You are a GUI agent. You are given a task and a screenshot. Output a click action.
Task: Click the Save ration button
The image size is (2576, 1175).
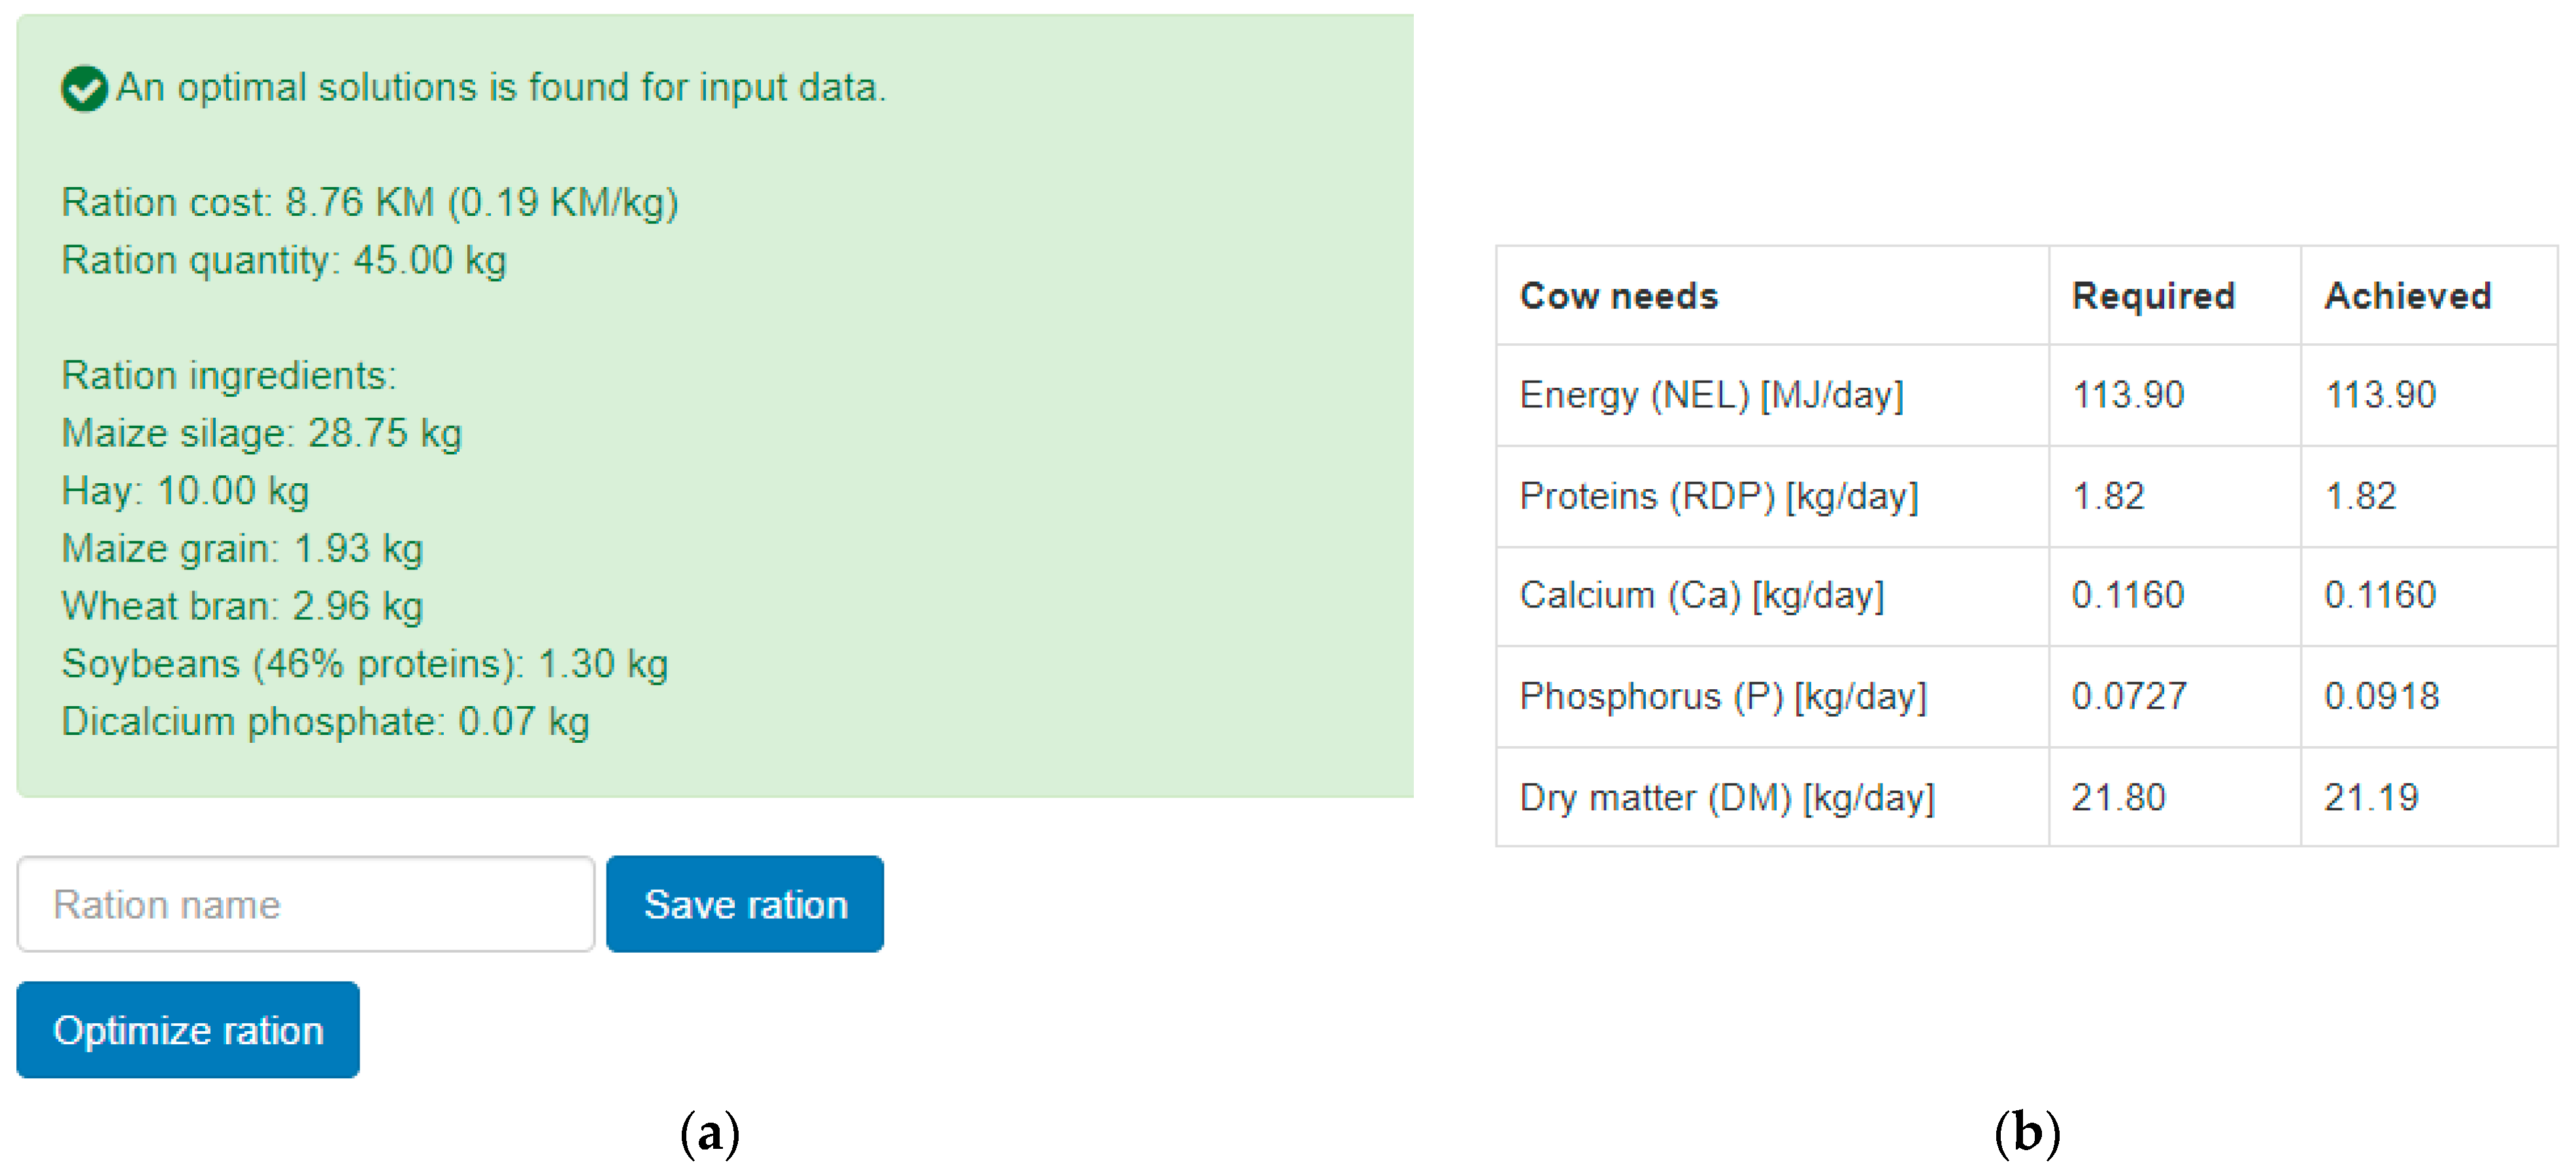pyautogui.click(x=744, y=904)
